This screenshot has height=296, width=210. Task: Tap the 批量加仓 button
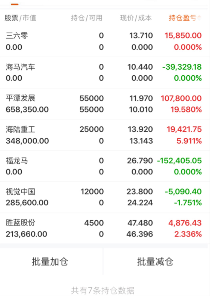pos(50,262)
